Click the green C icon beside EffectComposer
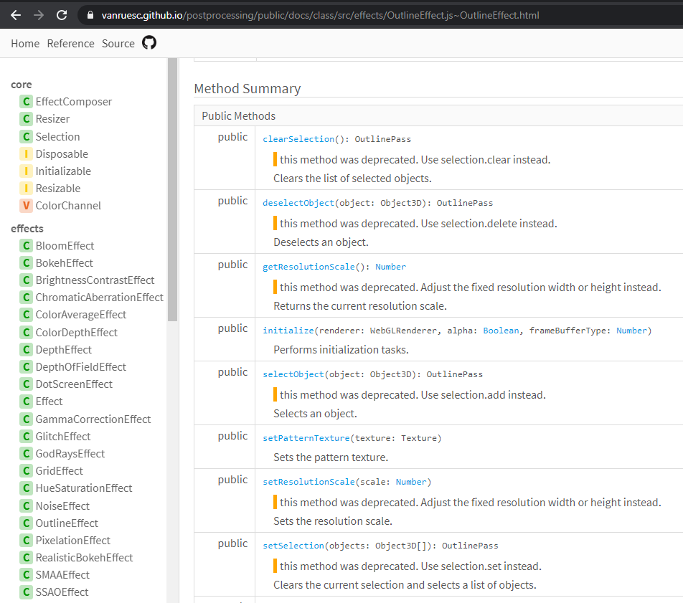 [x=26, y=101]
